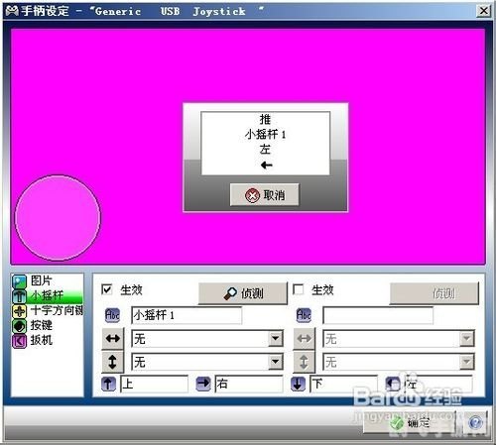
Task: Click the 左 direction field
Action: pos(438,384)
